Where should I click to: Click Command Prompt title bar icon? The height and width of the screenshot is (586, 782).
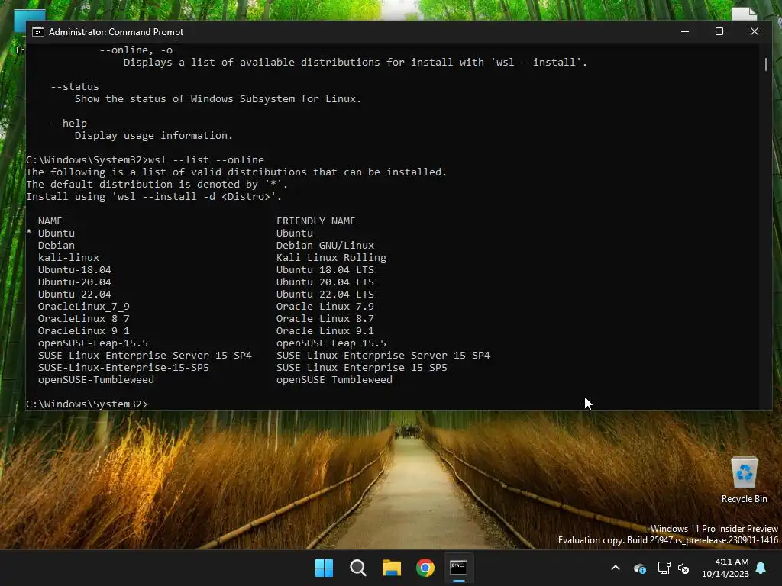pyautogui.click(x=38, y=32)
